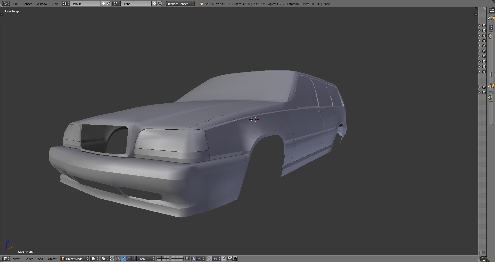
Task: Click the Scene name field
Action: [x=136, y=4]
